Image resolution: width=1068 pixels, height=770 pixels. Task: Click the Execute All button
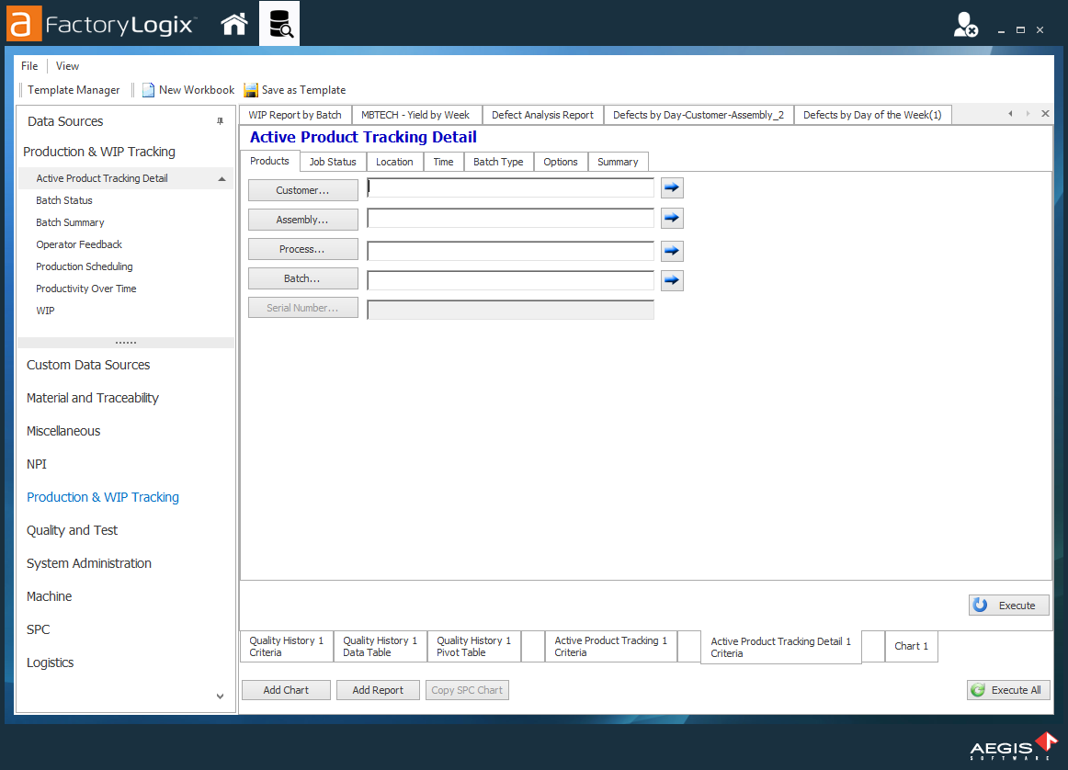pos(1008,689)
